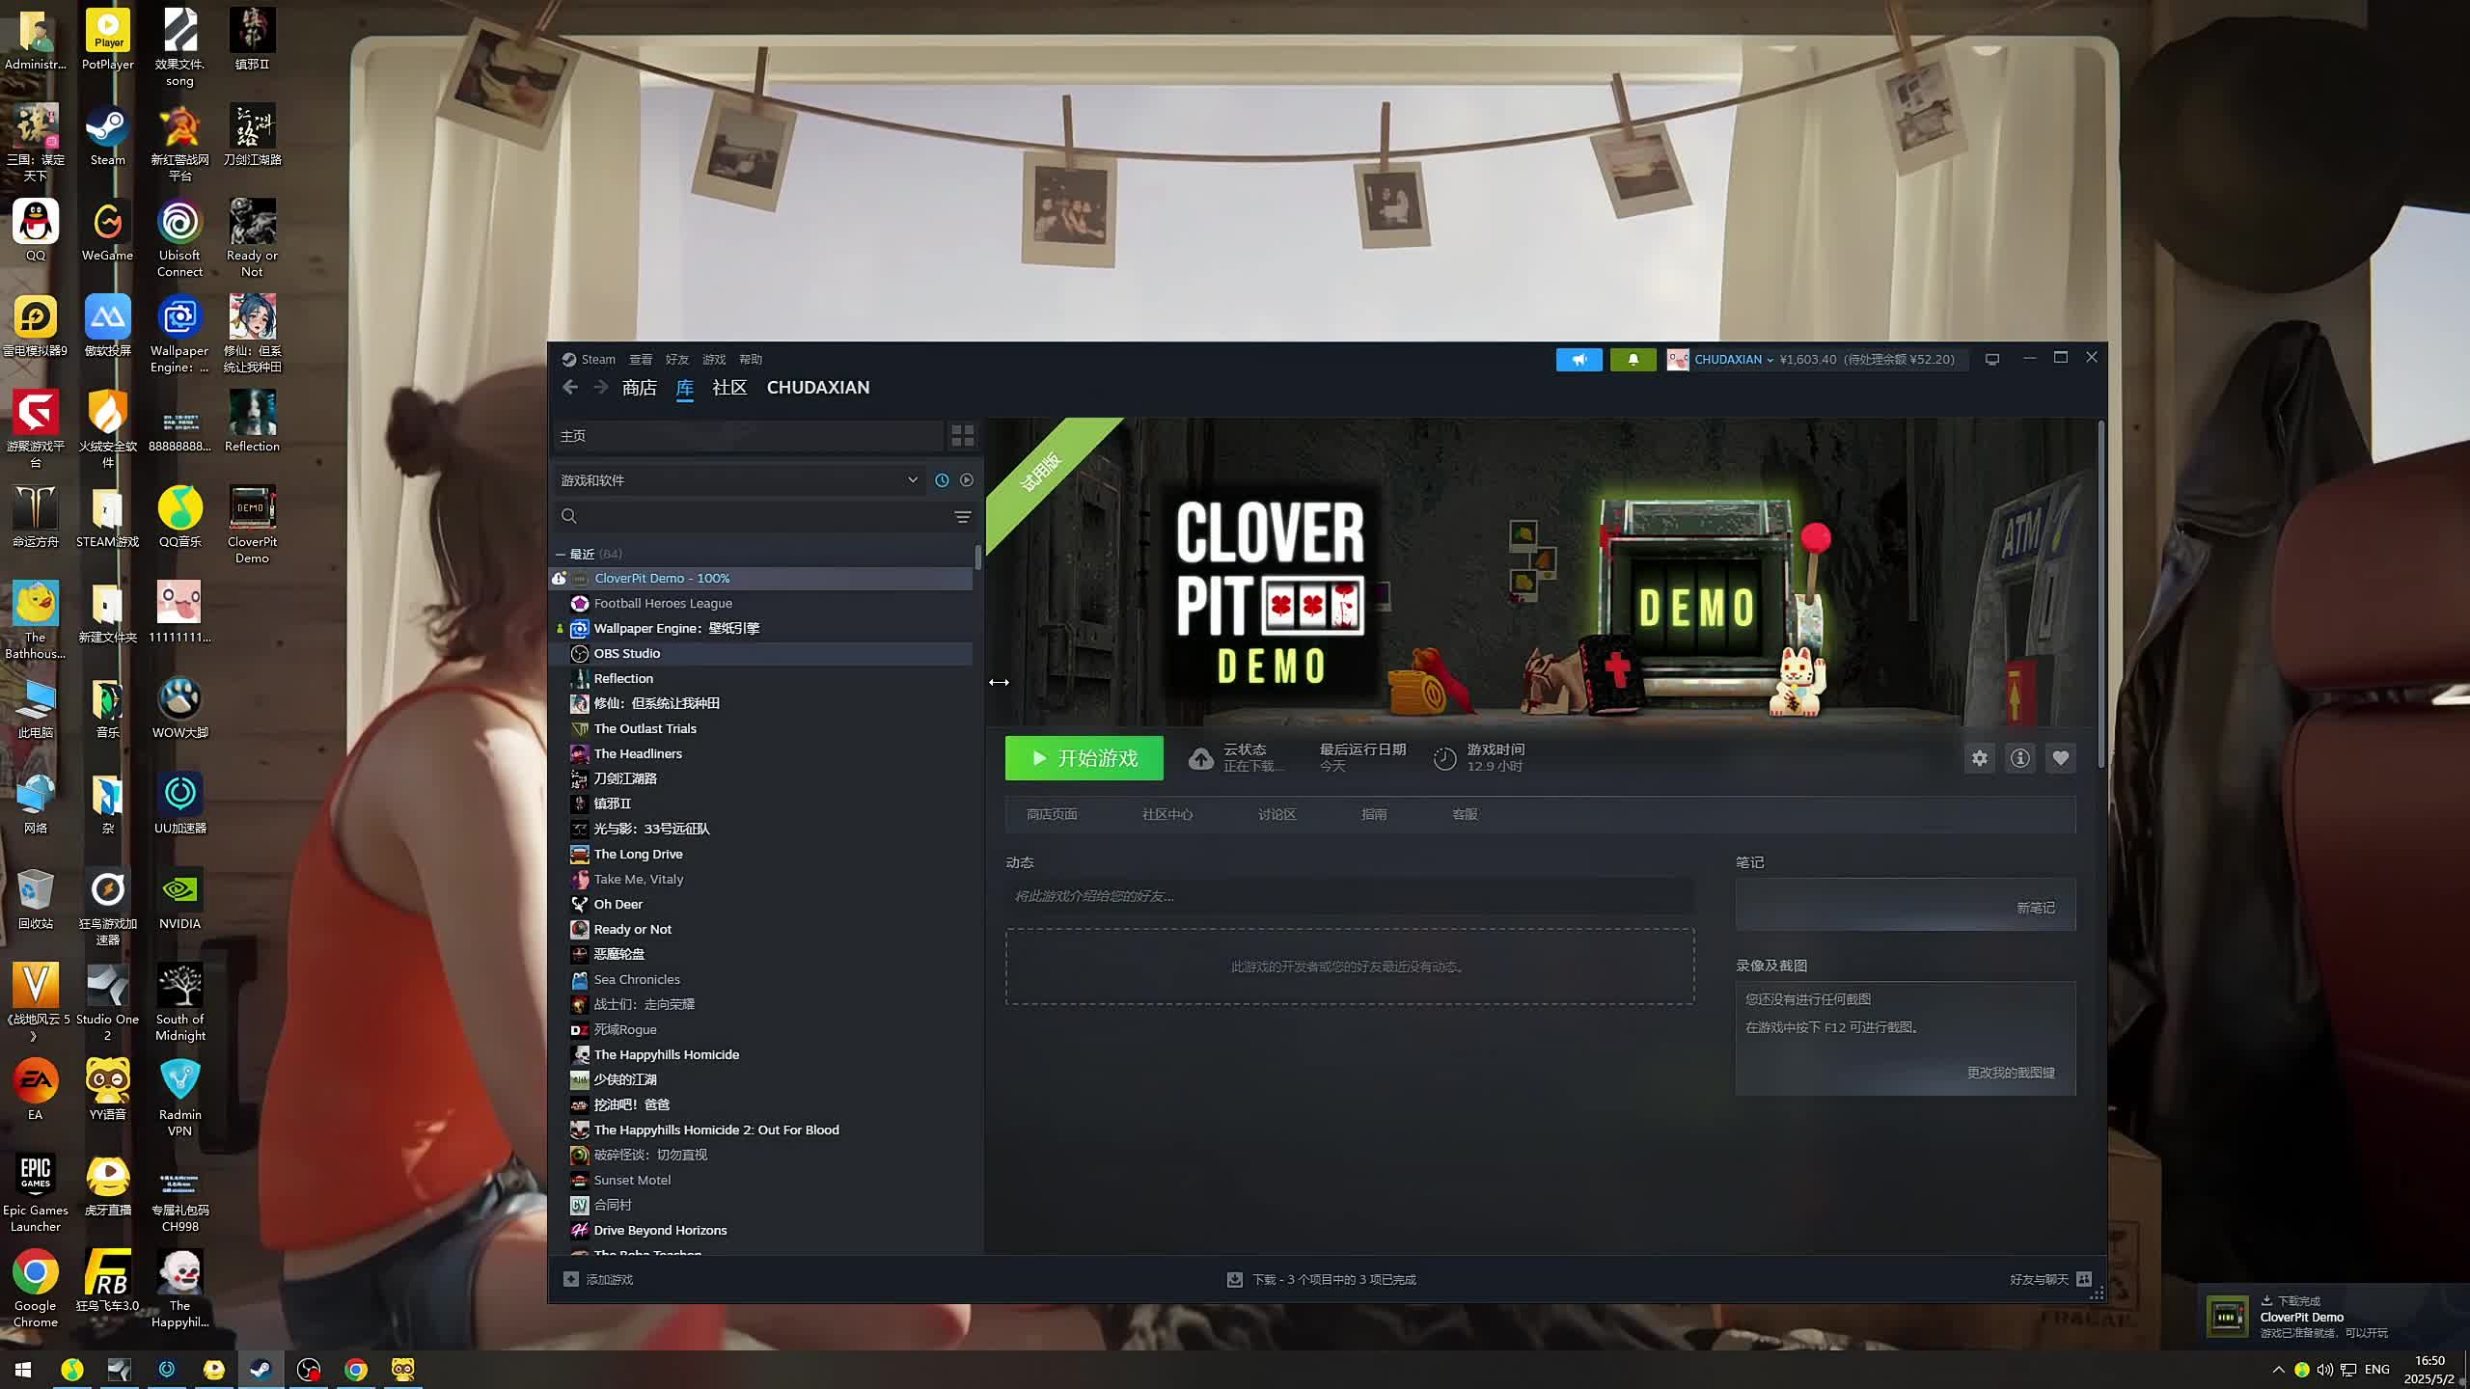Viewport: 2470px width, 1389px height.
Task: Click the game list scrollbar thumb
Action: coord(978,558)
